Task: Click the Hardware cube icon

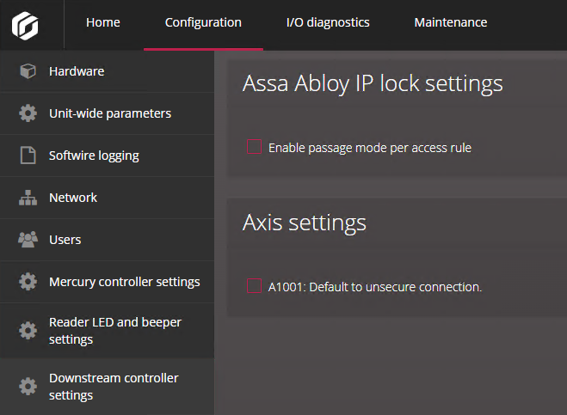Action: tap(28, 71)
